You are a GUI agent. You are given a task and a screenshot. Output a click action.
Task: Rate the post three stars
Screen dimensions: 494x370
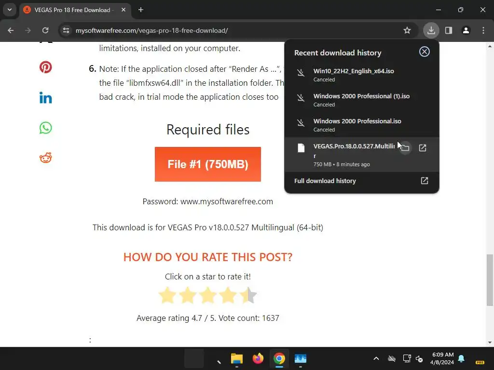[x=208, y=295]
